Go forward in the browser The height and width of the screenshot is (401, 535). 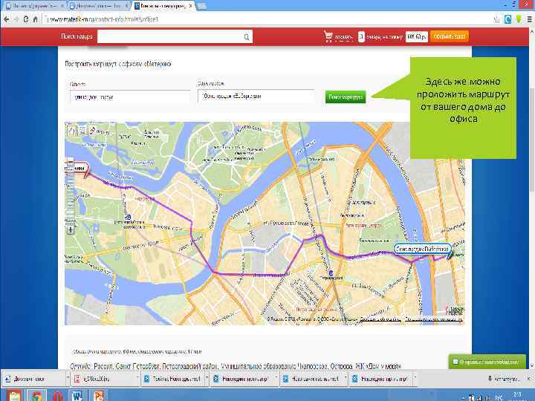pyautogui.click(x=16, y=19)
